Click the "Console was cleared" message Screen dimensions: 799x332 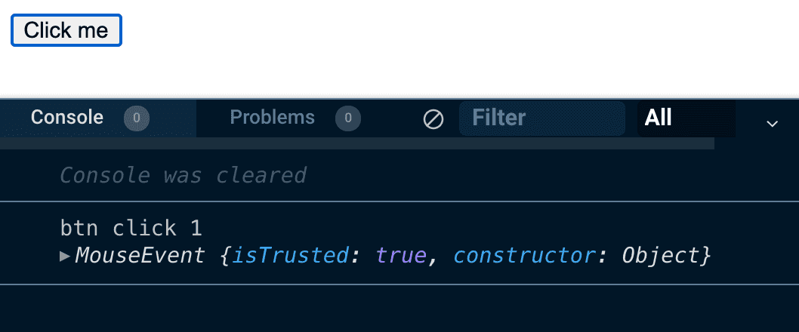pyautogui.click(x=183, y=175)
